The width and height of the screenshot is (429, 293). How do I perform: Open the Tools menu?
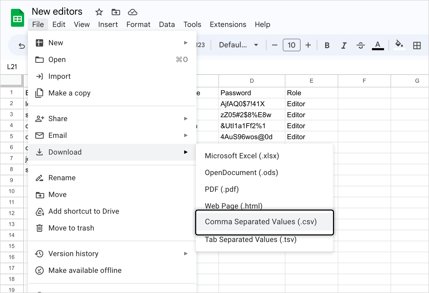pos(192,24)
